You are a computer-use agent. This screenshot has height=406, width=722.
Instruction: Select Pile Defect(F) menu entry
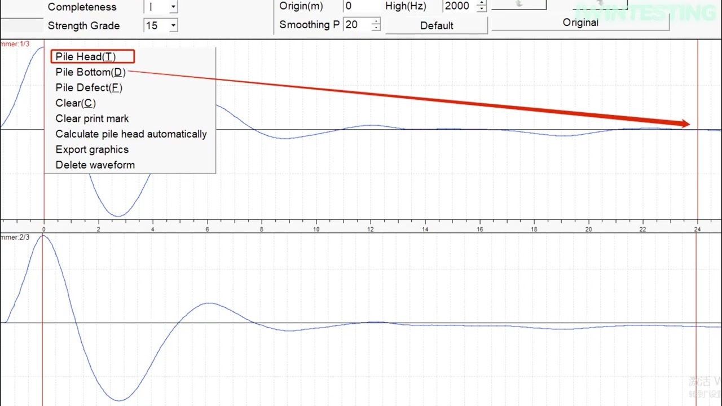pyautogui.click(x=89, y=87)
